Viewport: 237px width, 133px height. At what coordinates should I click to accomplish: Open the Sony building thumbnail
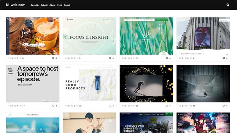pos(203,36)
